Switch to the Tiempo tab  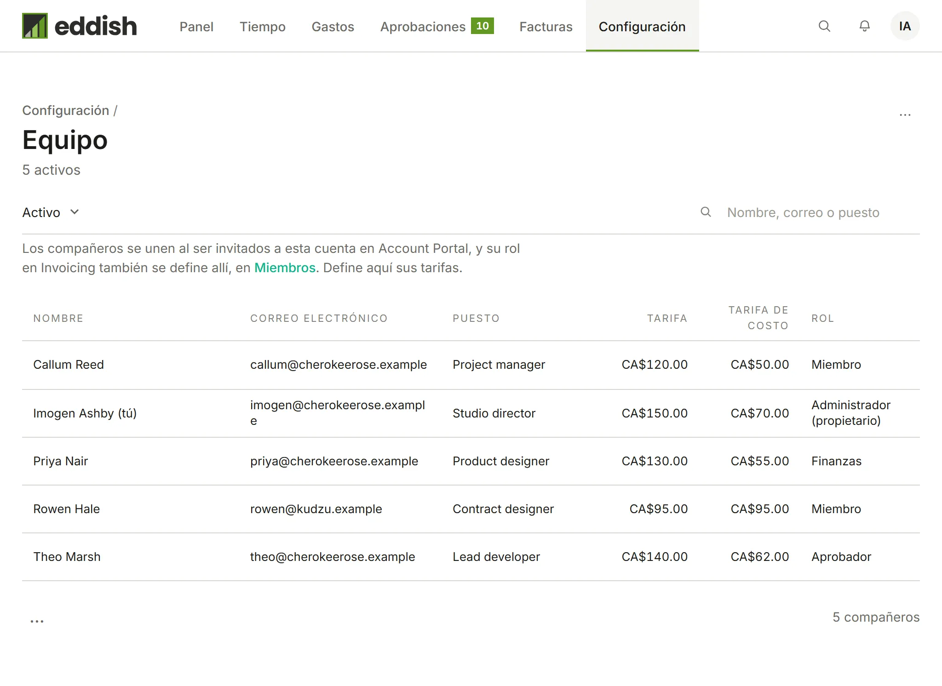[x=263, y=27]
